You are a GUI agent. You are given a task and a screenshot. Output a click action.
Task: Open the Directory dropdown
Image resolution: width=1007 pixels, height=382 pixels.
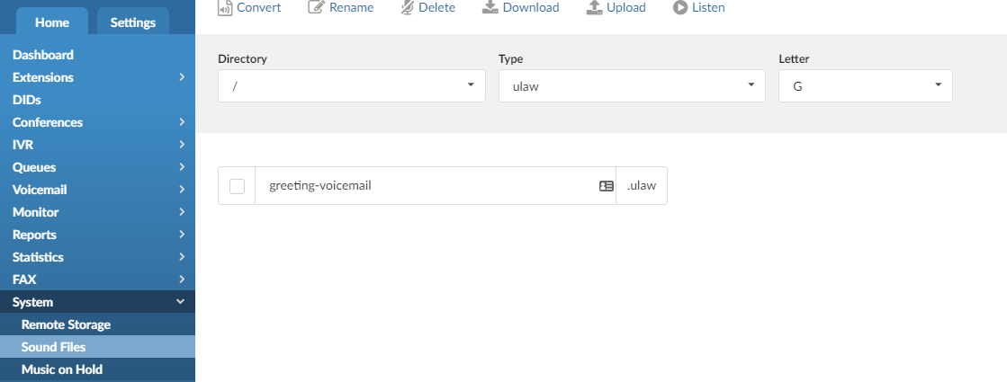click(x=349, y=85)
